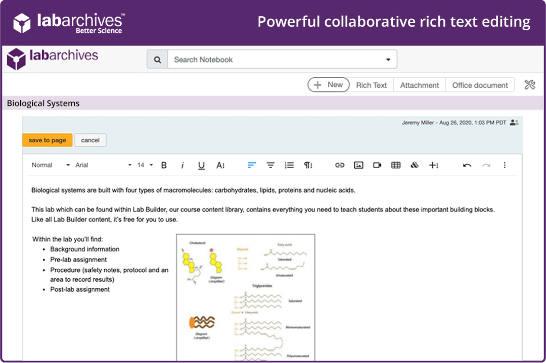Insert a video into the entry
This screenshot has height=363, width=546.
coord(378,165)
